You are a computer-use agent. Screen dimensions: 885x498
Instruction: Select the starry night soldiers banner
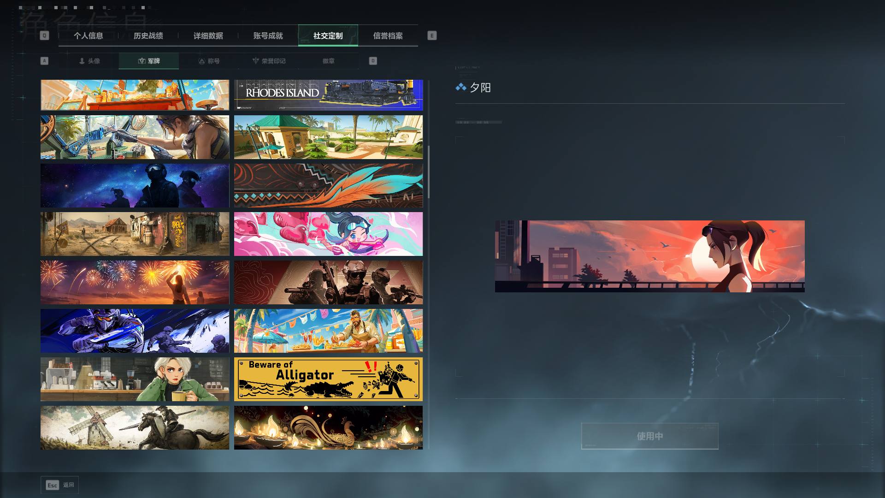(x=135, y=185)
